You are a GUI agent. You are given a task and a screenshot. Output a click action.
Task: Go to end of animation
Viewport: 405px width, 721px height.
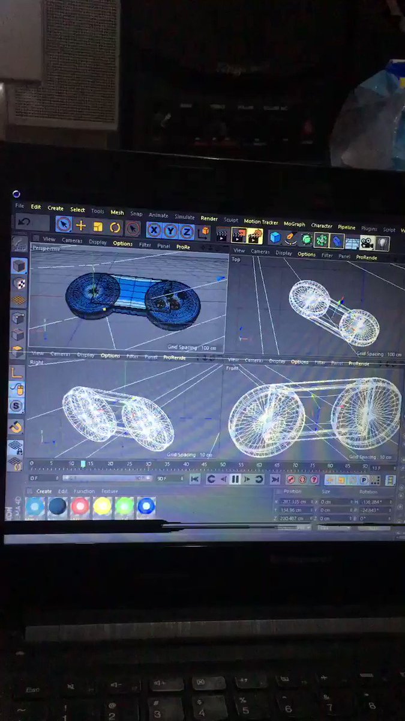275,479
